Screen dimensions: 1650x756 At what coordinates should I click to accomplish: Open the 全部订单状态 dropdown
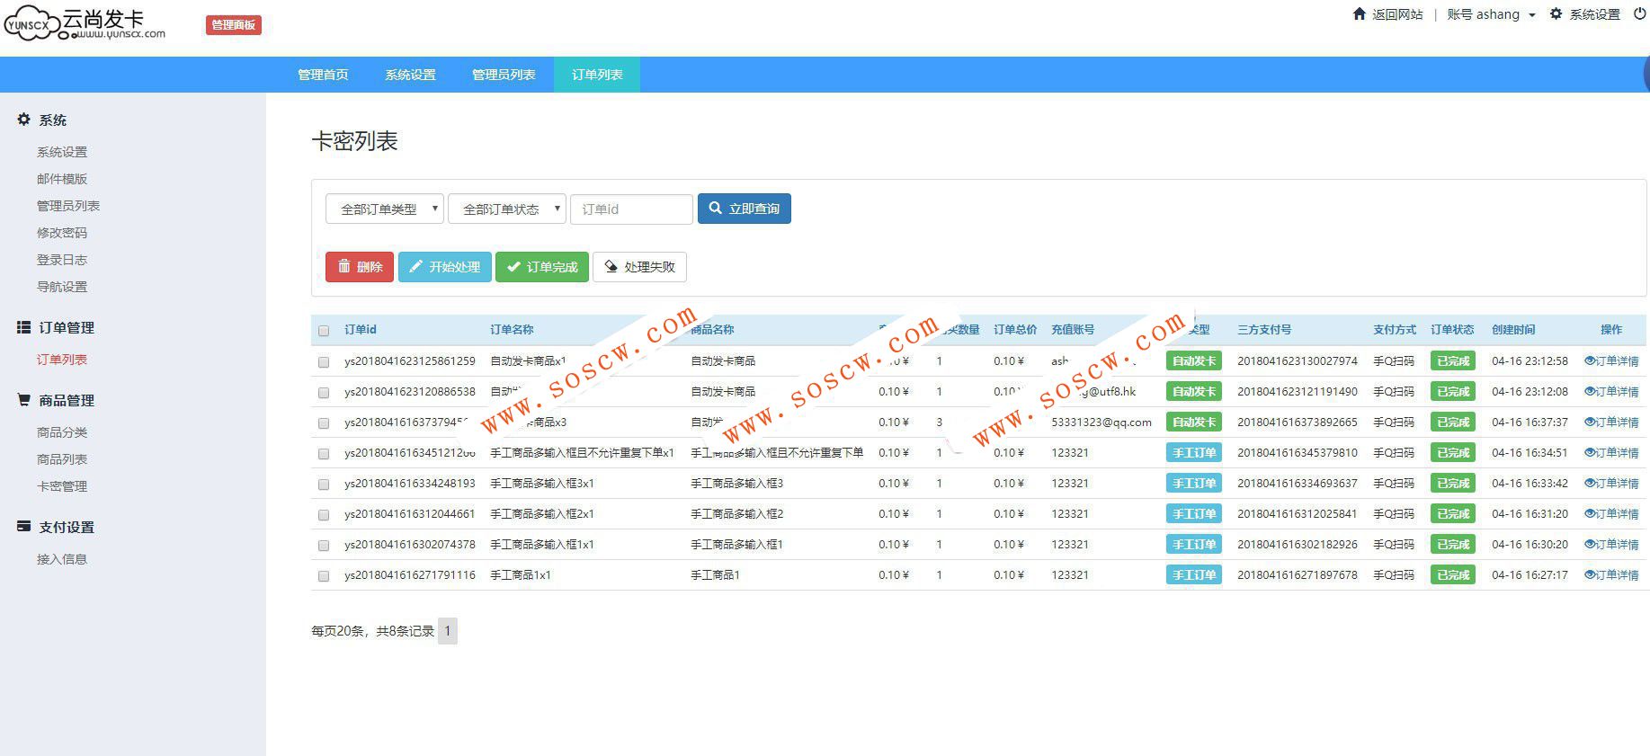click(x=507, y=209)
